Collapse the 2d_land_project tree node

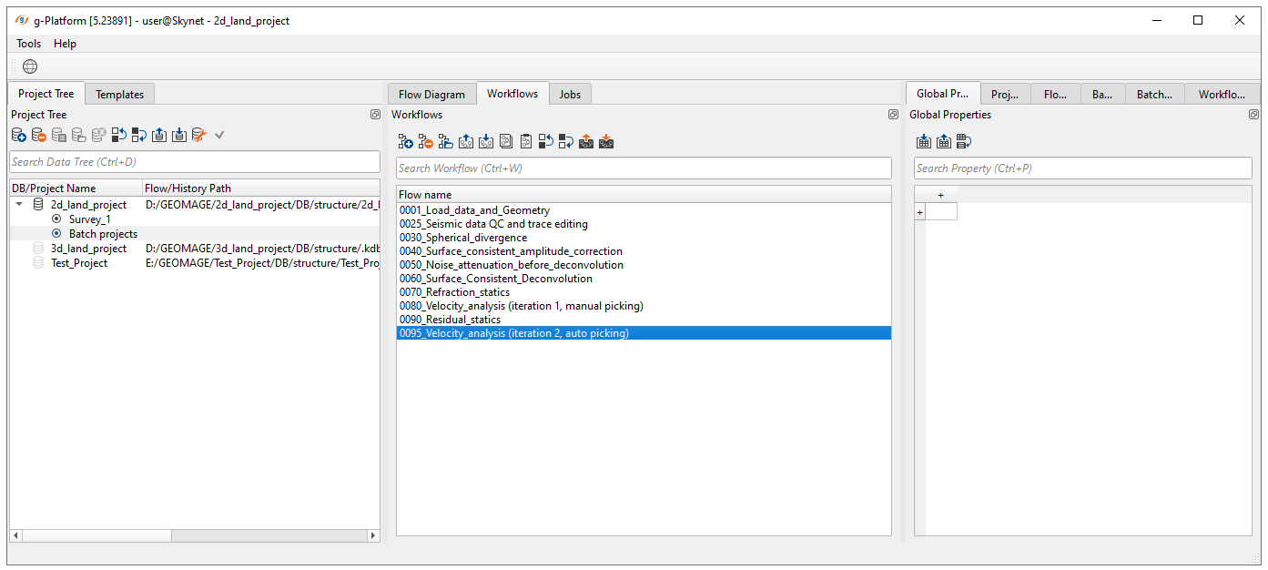pyautogui.click(x=19, y=205)
